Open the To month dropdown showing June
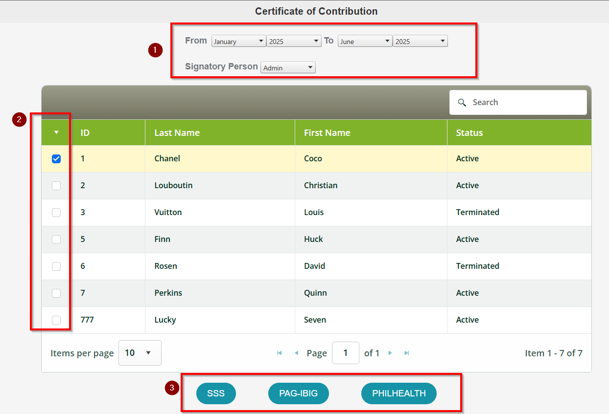This screenshot has height=414, width=609. (365, 41)
